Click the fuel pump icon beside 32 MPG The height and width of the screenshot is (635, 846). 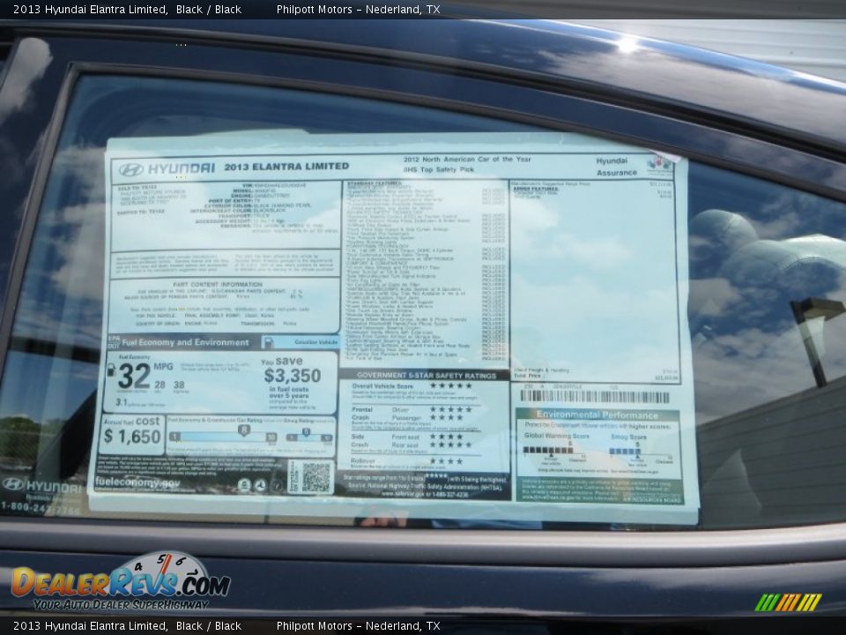point(111,371)
